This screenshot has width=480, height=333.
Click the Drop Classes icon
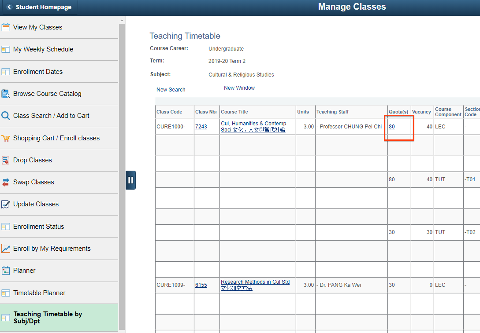6,160
